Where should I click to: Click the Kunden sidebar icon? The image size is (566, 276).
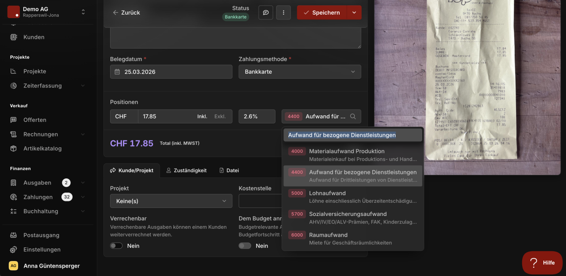point(14,37)
